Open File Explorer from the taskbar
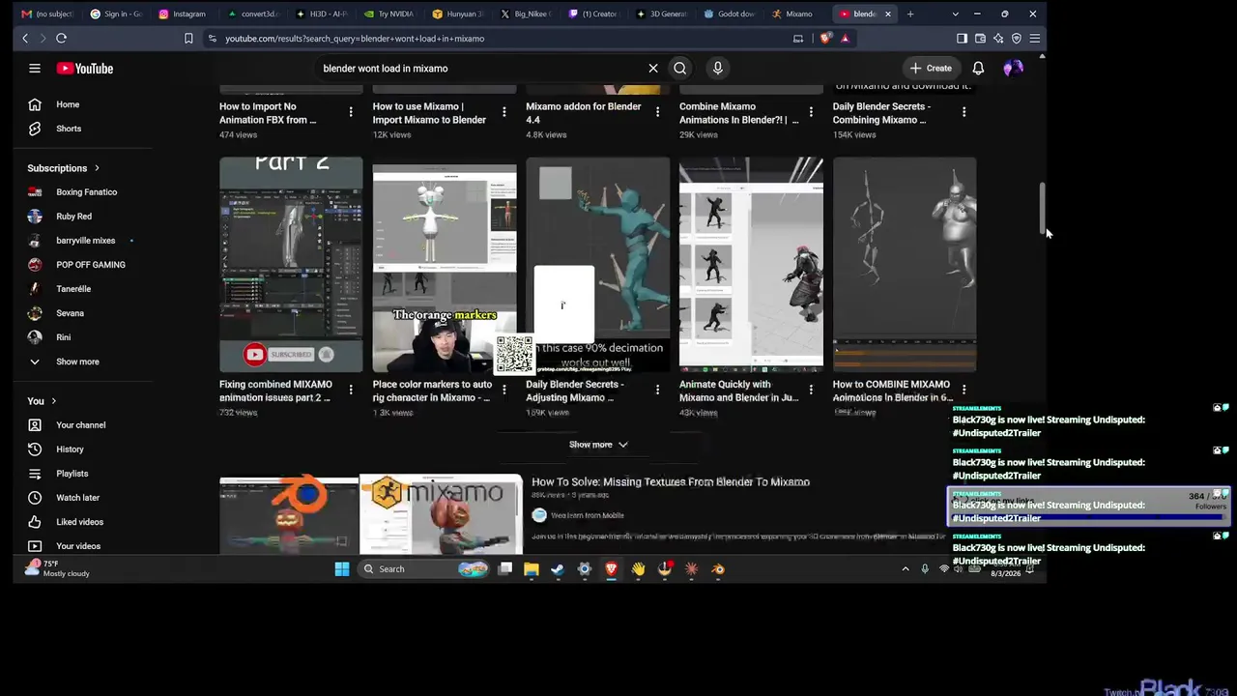The image size is (1237, 696). (x=531, y=569)
